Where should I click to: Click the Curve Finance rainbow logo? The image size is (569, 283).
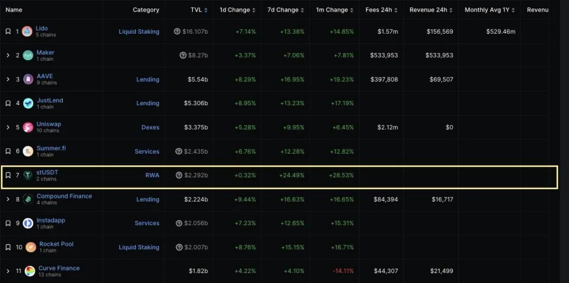[x=30, y=271]
